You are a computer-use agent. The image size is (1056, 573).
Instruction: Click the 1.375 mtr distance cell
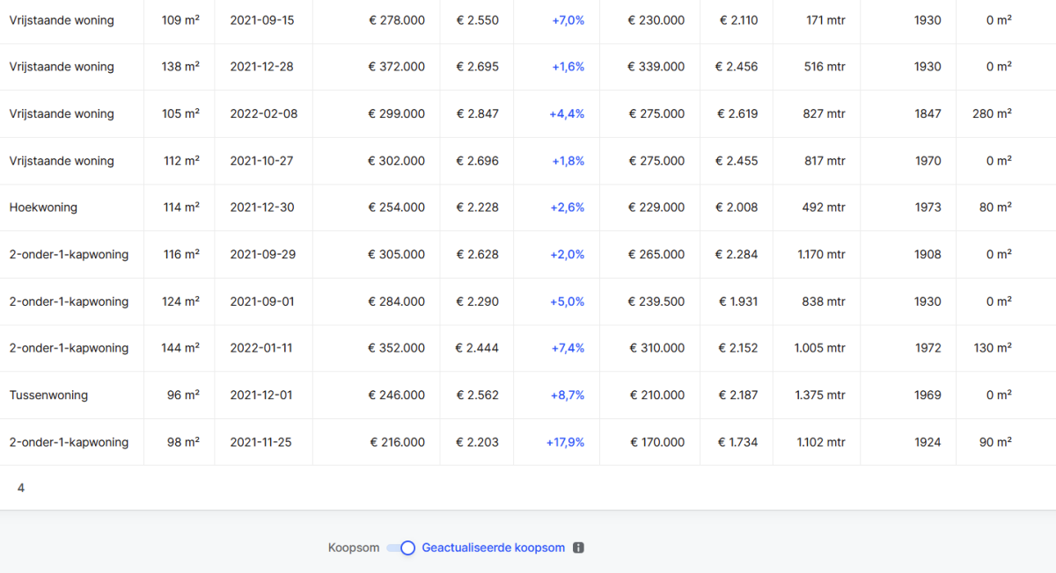819,395
